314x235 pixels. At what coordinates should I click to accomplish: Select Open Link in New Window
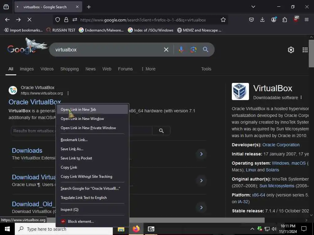(92, 119)
